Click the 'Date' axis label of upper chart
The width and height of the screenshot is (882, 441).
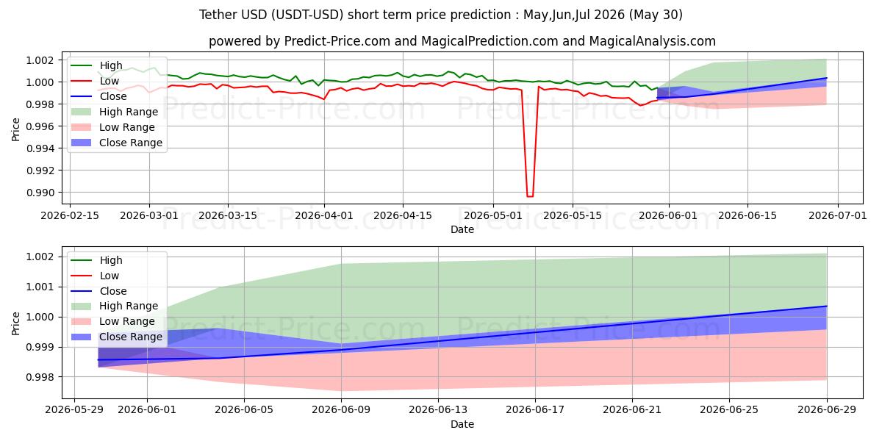(462, 230)
